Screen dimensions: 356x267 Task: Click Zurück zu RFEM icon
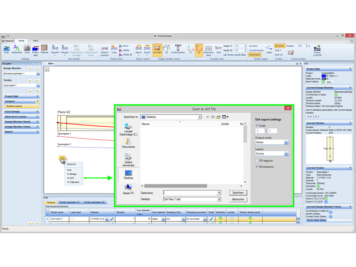pyautogui.click(x=317, y=51)
